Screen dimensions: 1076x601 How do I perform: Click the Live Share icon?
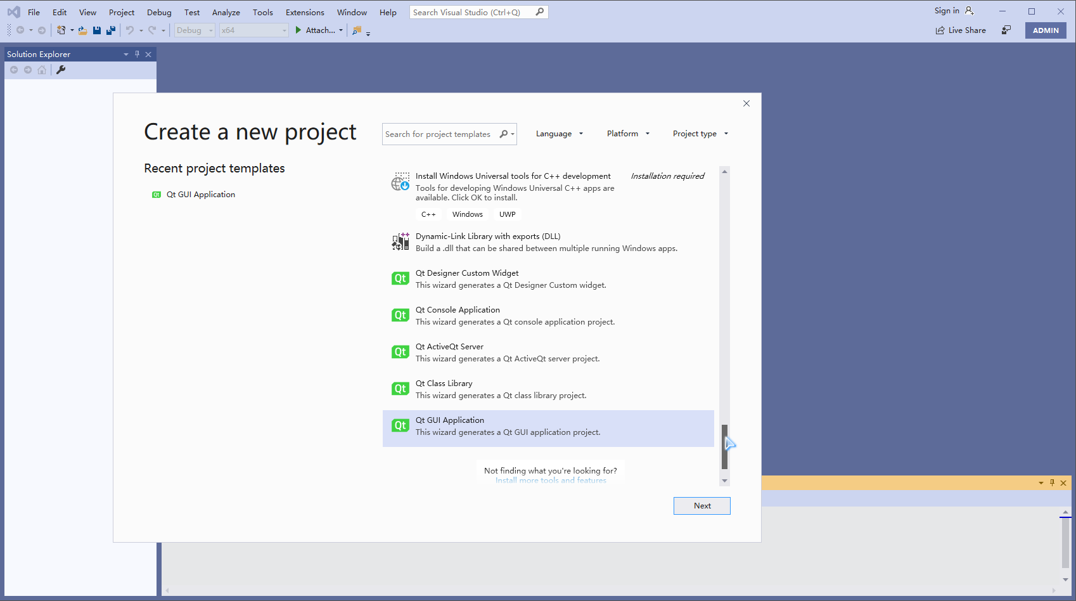pyautogui.click(x=940, y=30)
